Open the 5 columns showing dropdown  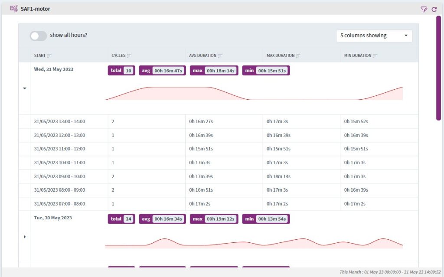[374, 36]
